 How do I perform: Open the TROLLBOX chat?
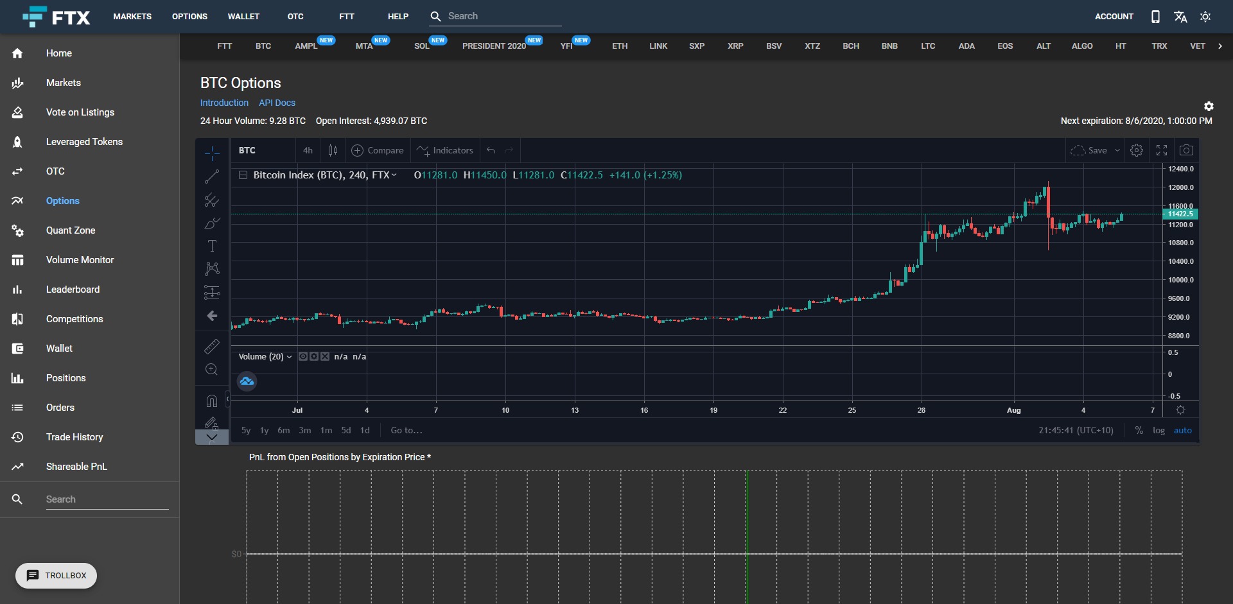point(57,576)
